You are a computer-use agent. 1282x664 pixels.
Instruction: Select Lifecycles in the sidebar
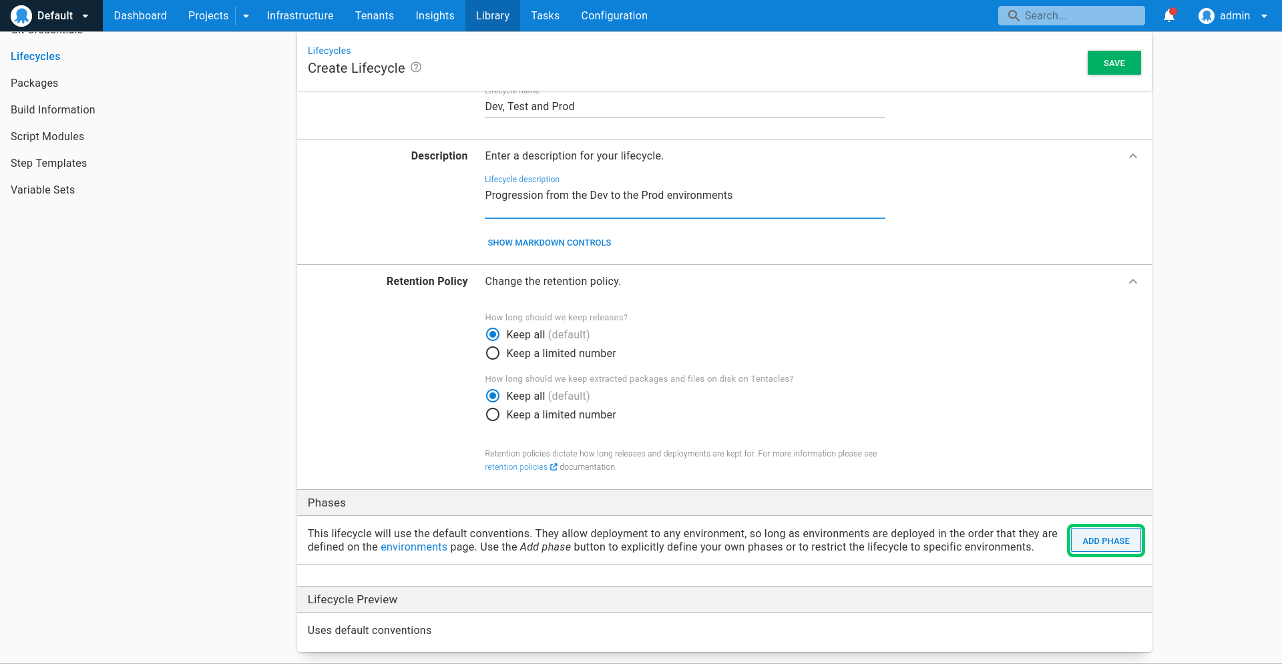[x=35, y=56]
